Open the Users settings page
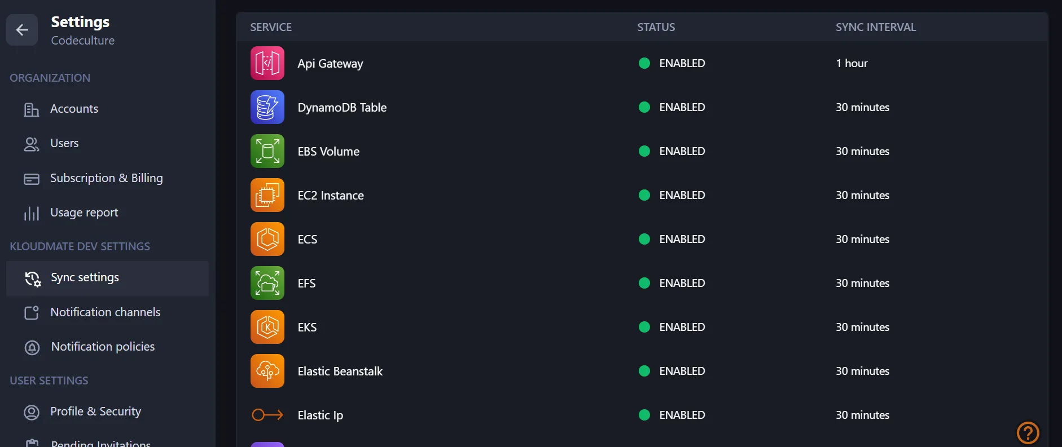This screenshot has width=1062, height=447. [107, 143]
